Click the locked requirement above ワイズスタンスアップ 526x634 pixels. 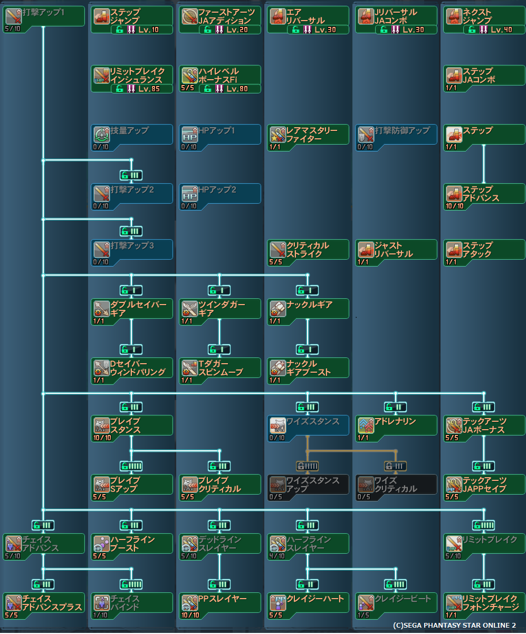click(x=308, y=466)
